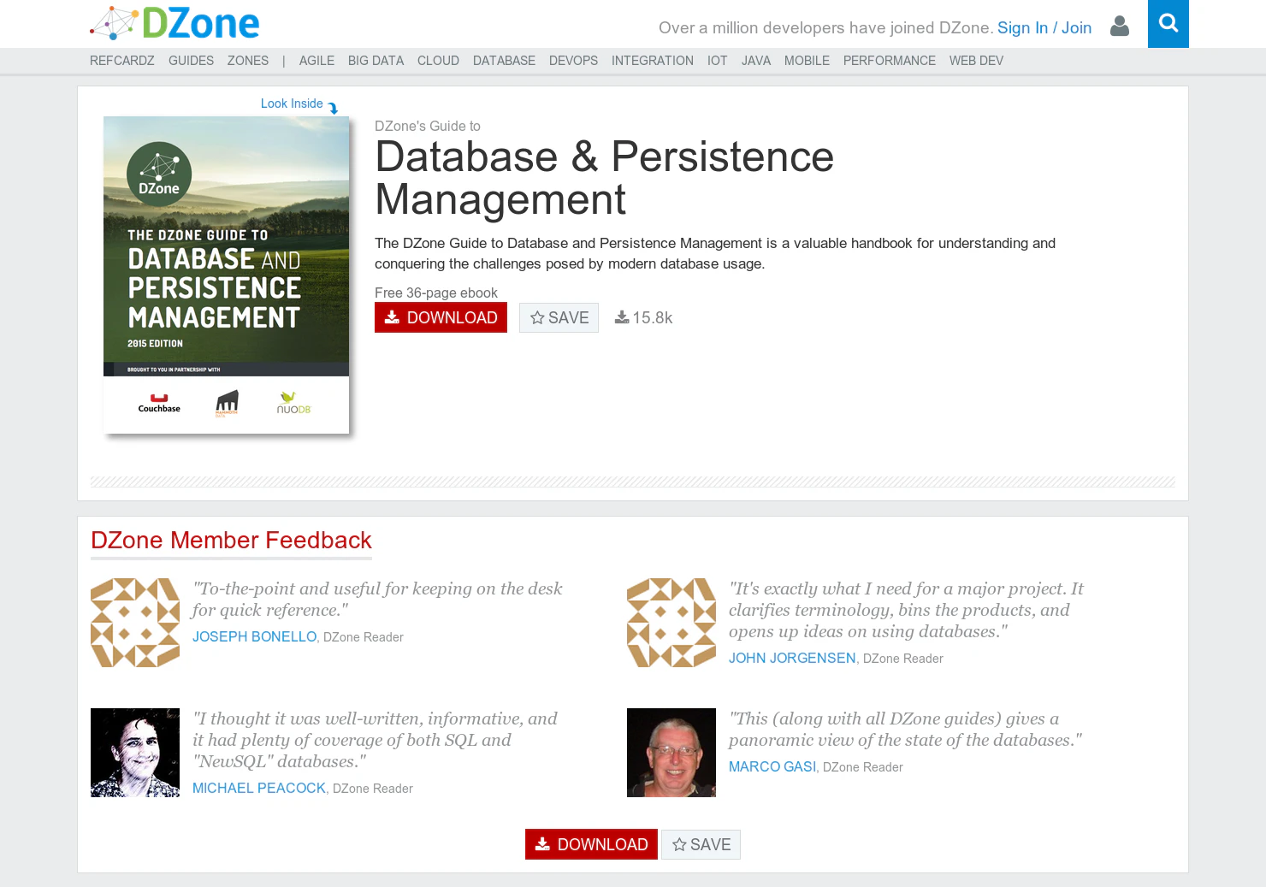Open JOSEPH BONELLO profile link
Image resolution: width=1266 pixels, height=887 pixels.
pos(254,636)
